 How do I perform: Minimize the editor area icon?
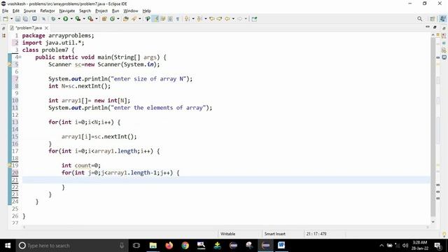(x=428, y=27)
